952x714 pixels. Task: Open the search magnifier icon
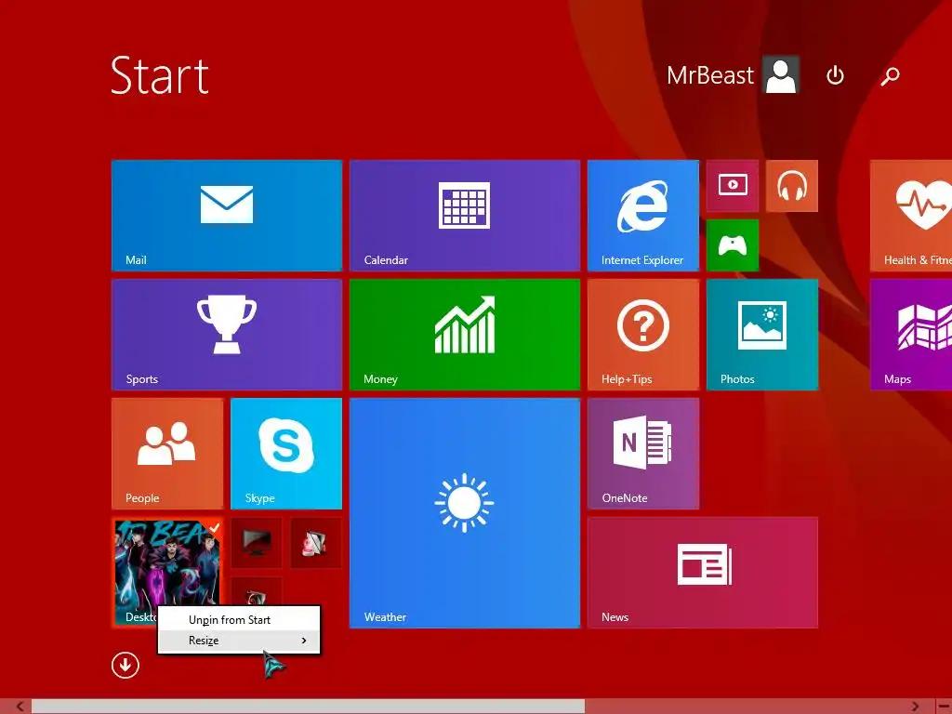click(x=890, y=76)
